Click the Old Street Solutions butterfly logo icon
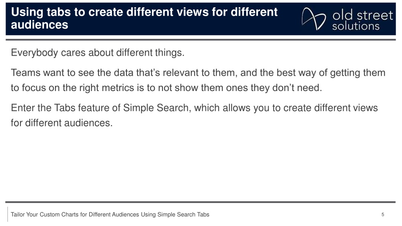 pyautogui.click(x=314, y=19)
